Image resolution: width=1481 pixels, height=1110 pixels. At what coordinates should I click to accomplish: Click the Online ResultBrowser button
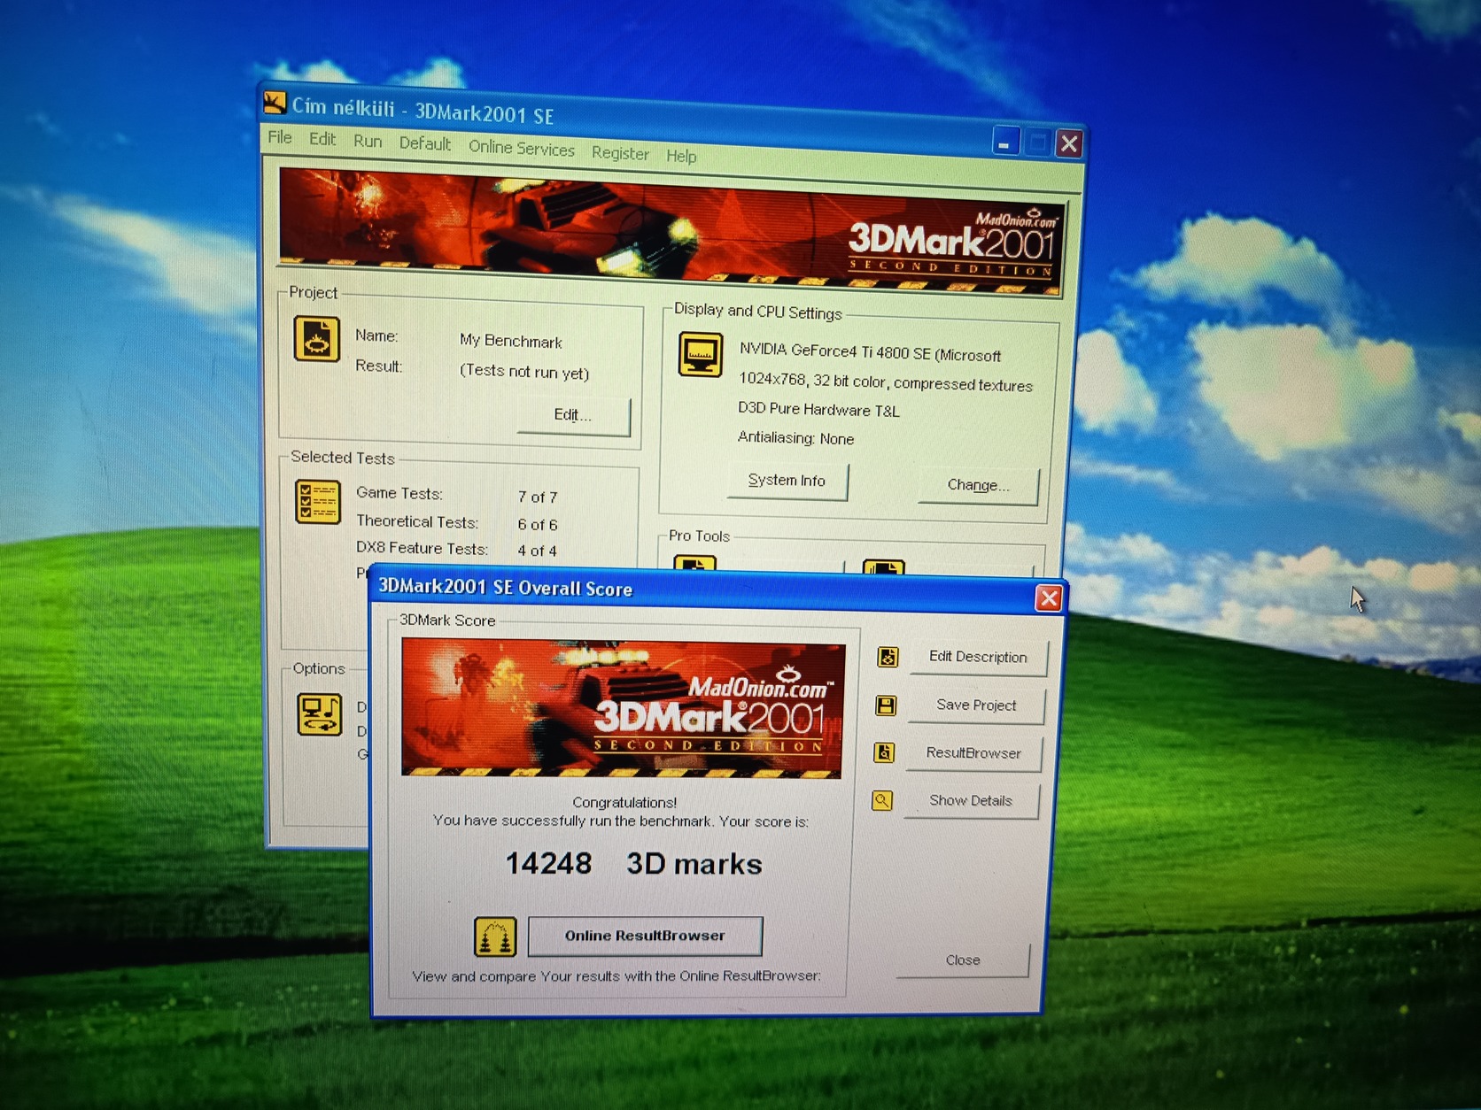click(x=645, y=936)
